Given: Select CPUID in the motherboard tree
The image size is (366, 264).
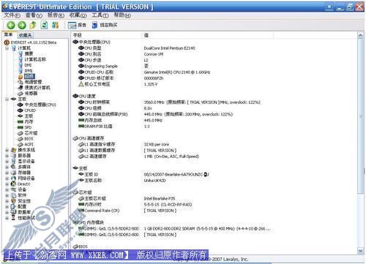Looking at the screenshot, I should [x=30, y=110].
